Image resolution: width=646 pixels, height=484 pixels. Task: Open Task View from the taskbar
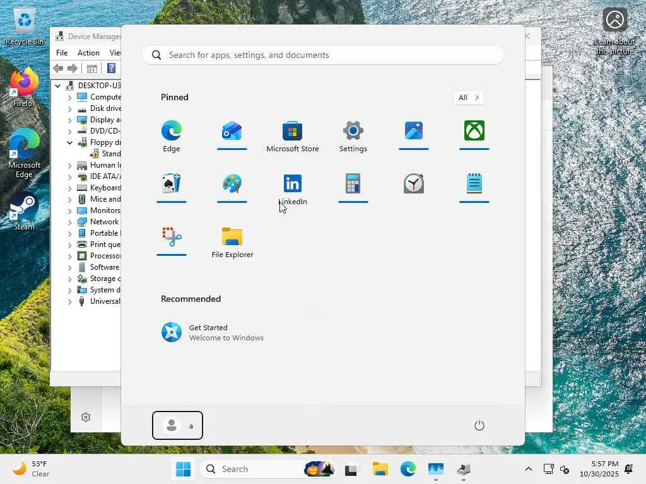tap(351, 469)
